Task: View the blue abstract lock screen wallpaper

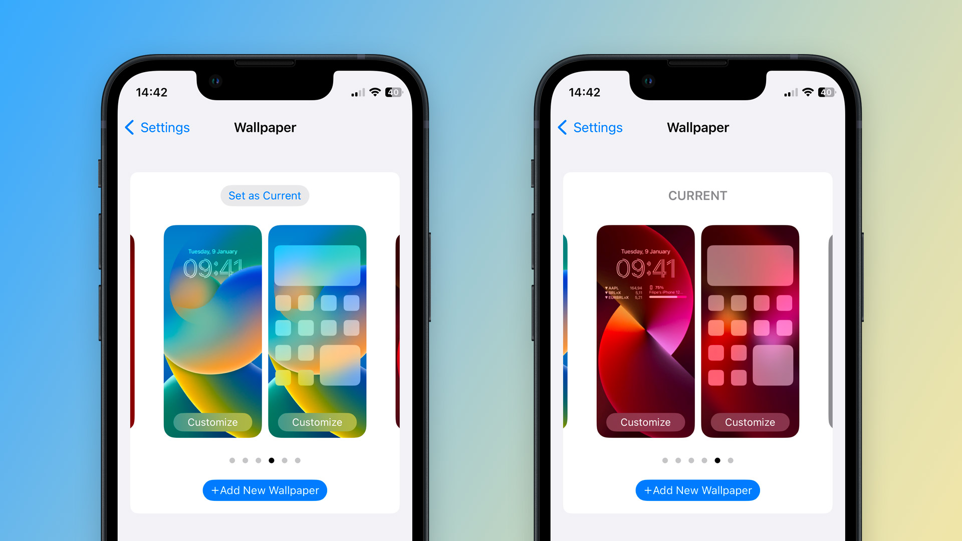Action: (213, 330)
